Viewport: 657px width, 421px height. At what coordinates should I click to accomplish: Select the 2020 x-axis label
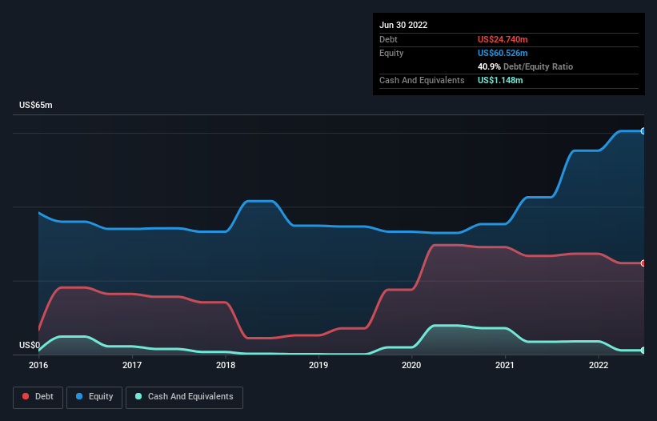411,365
